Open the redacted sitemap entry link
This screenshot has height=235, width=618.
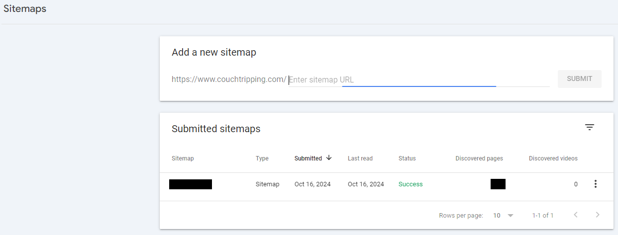191,184
